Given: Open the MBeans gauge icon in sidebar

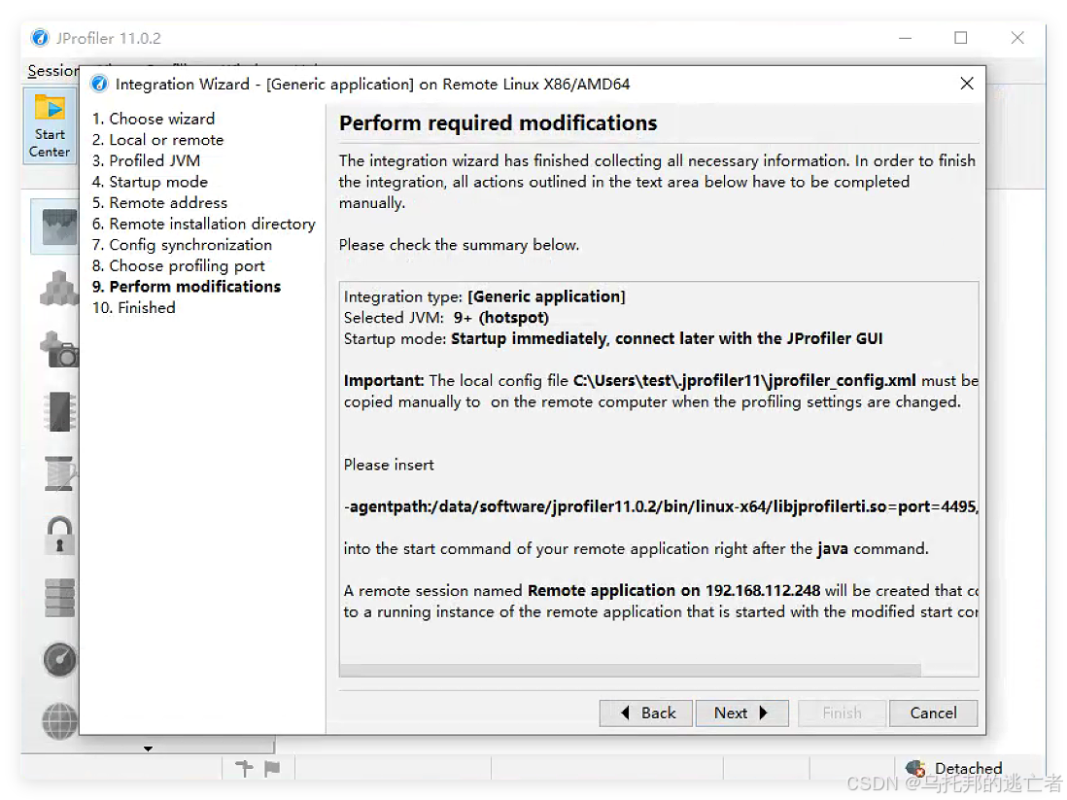Looking at the screenshot, I should 60,659.
